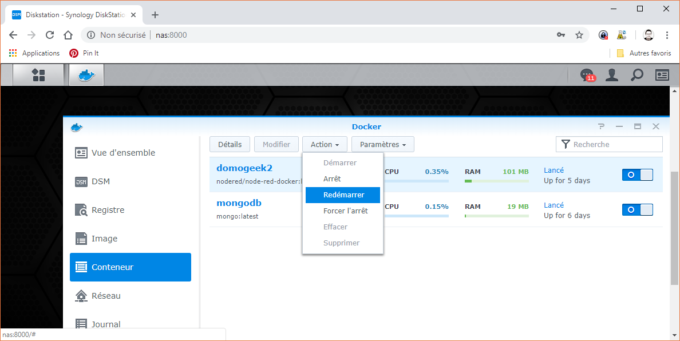Click the password key icon in address bar
Image resolution: width=680 pixels, height=341 pixels.
(x=561, y=35)
